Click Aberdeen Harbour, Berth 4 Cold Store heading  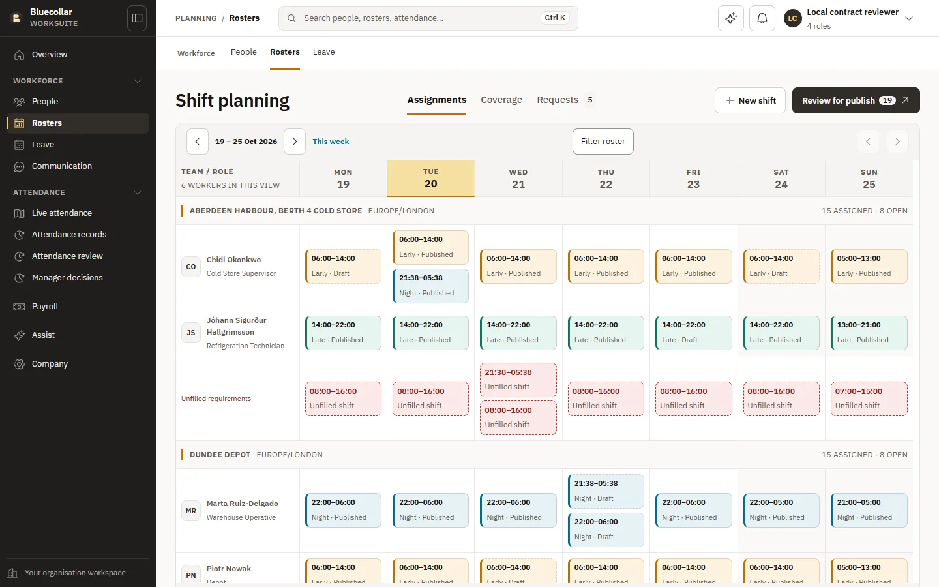click(x=276, y=211)
